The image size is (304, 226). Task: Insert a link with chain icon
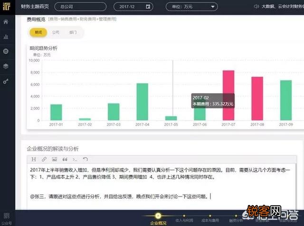[x=44, y=160]
